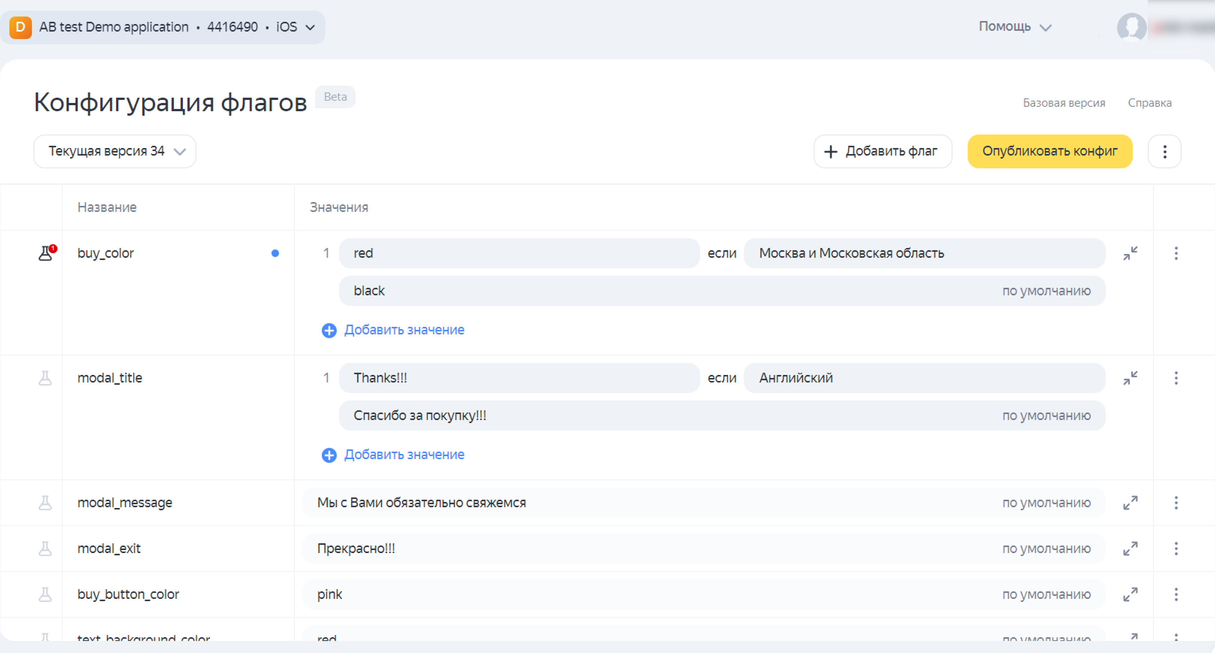Expand the buy_button_color values row
This screenshot has height=653, width=1215.
pos(1130,594)
